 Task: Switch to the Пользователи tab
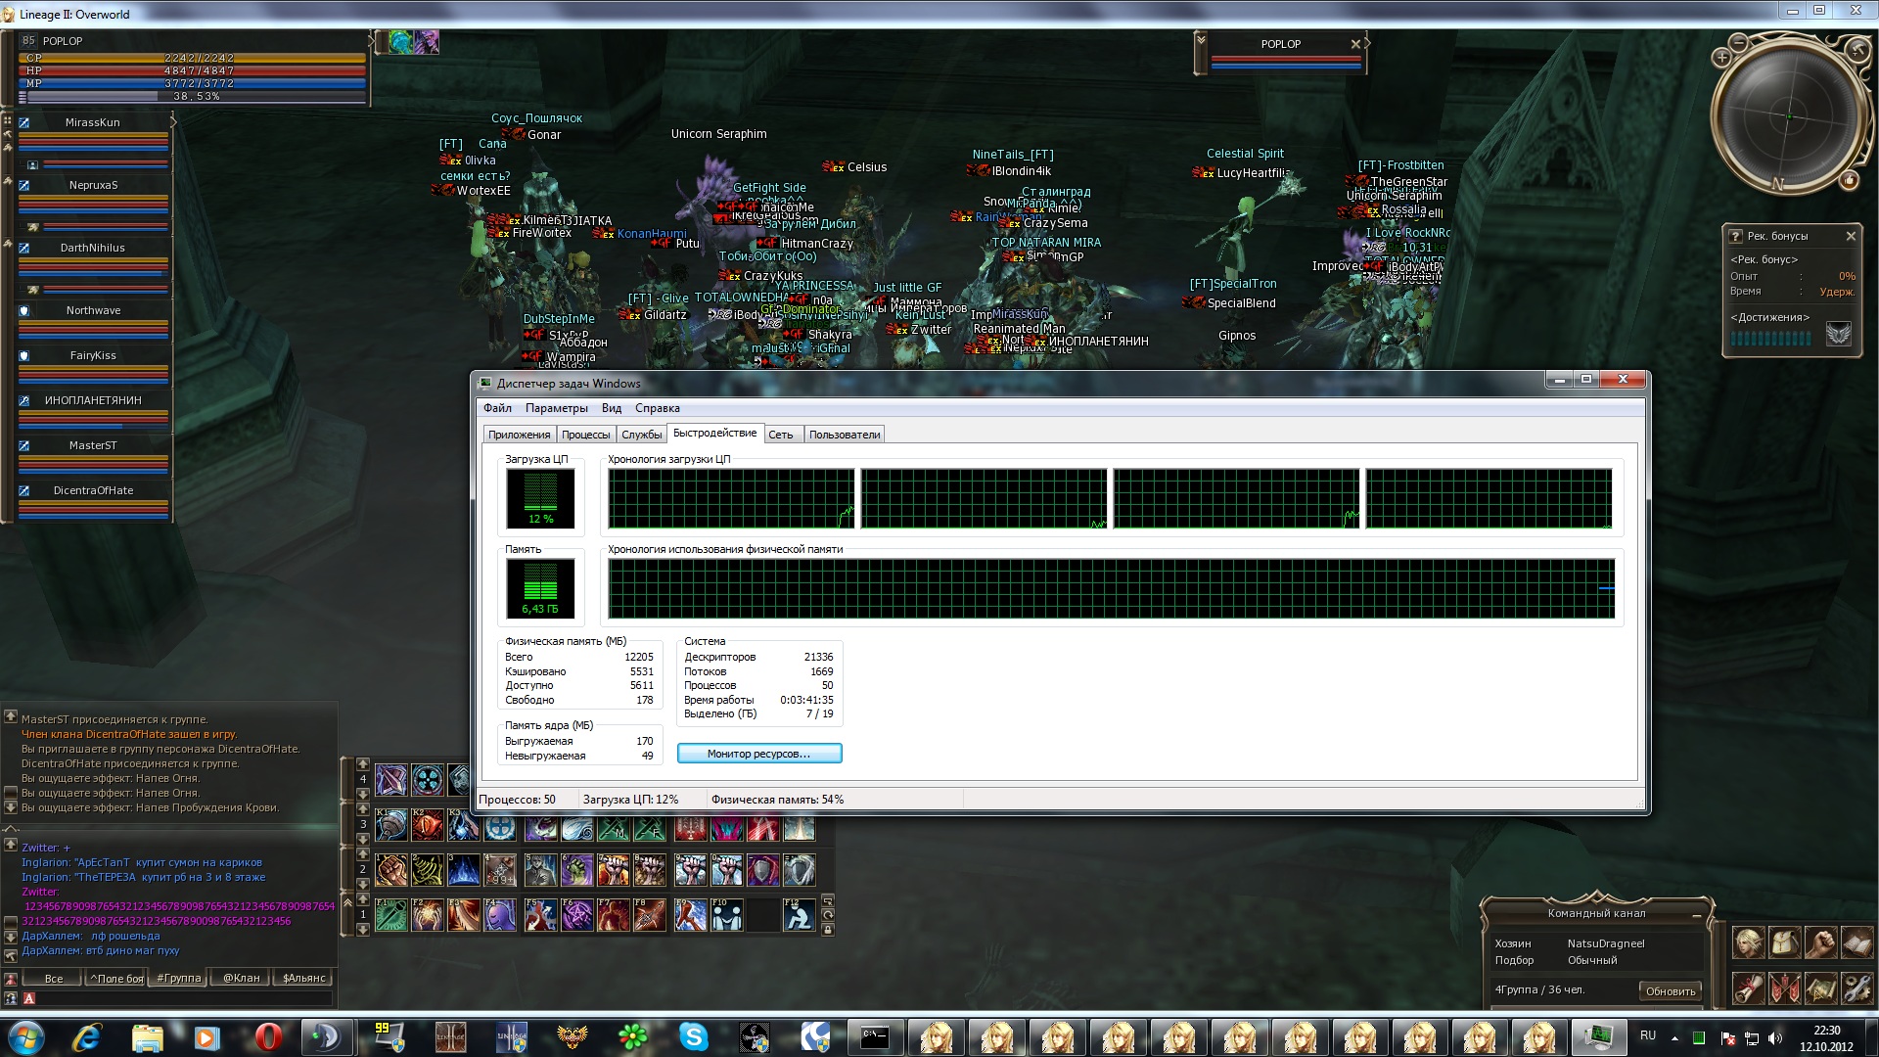tap(845, 435)
